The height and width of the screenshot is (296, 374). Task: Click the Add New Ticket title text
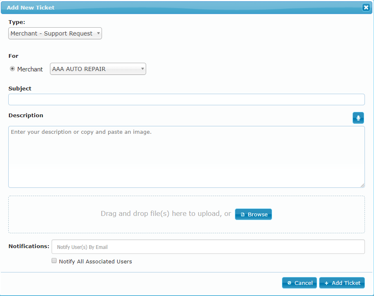coord(31,7)
